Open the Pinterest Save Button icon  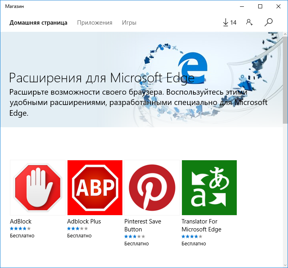[152, 188]
